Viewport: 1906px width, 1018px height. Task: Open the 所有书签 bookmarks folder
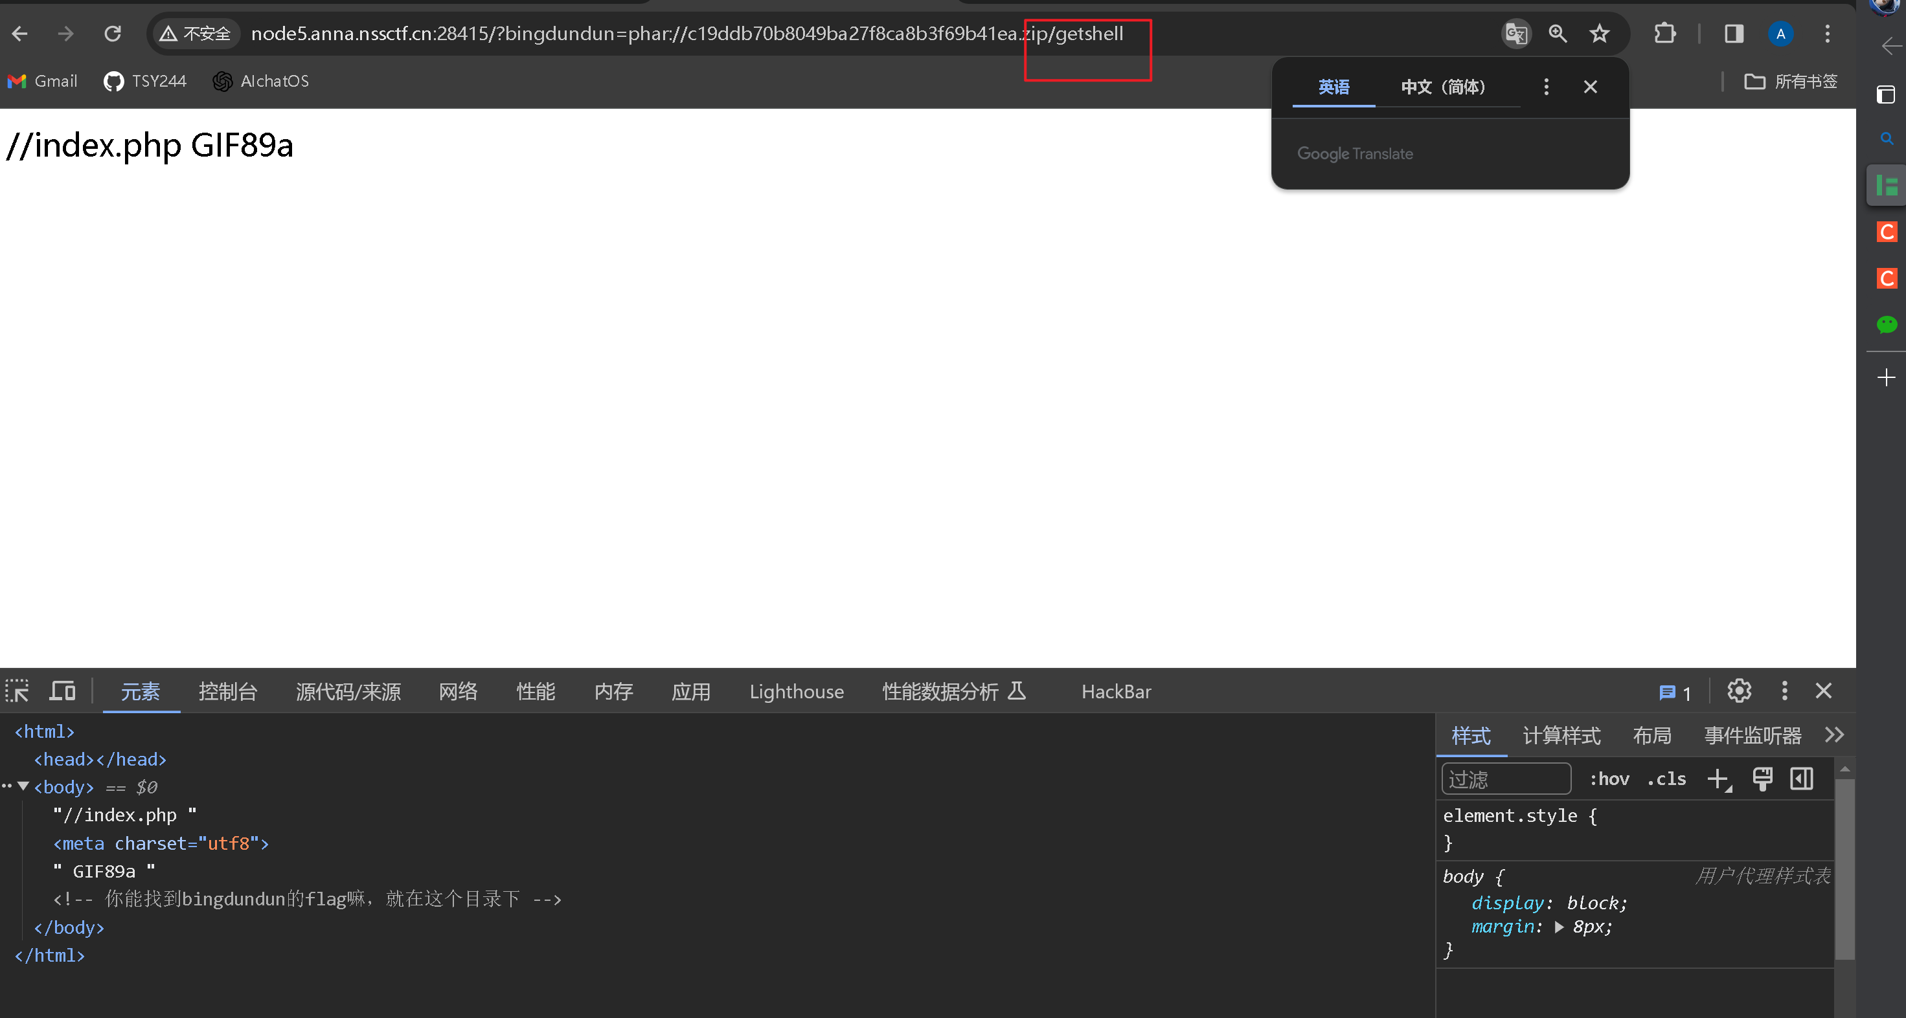(1791, 81)
